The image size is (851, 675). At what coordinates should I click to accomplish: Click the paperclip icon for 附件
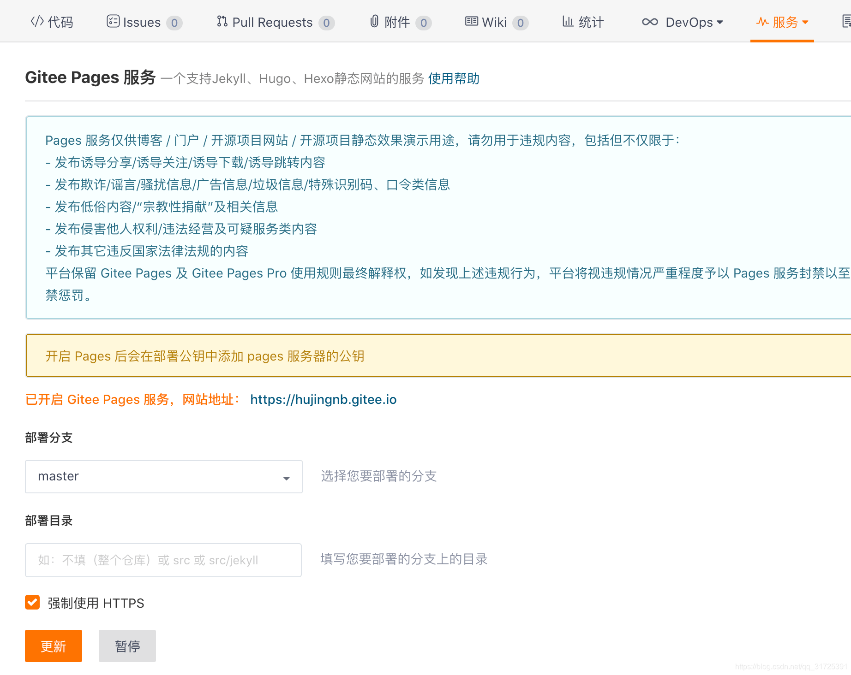374,21
